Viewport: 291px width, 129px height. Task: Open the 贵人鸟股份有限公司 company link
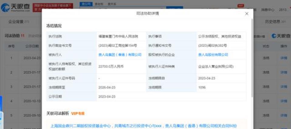pos(213,55)
